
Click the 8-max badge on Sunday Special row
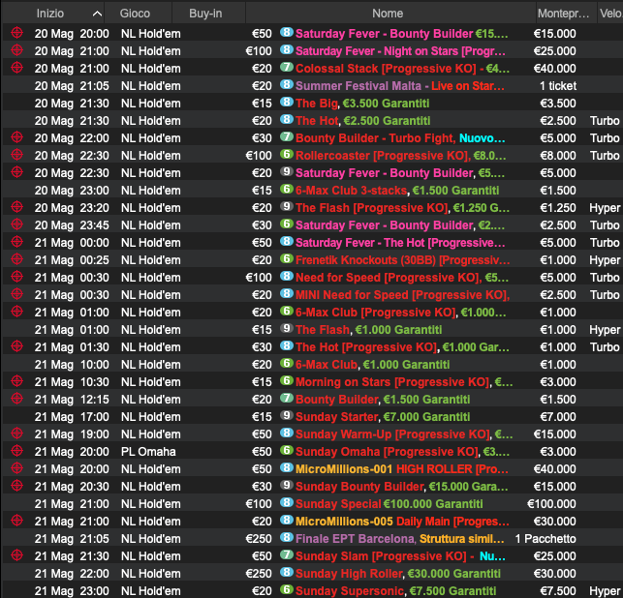[x=287, y=503]
